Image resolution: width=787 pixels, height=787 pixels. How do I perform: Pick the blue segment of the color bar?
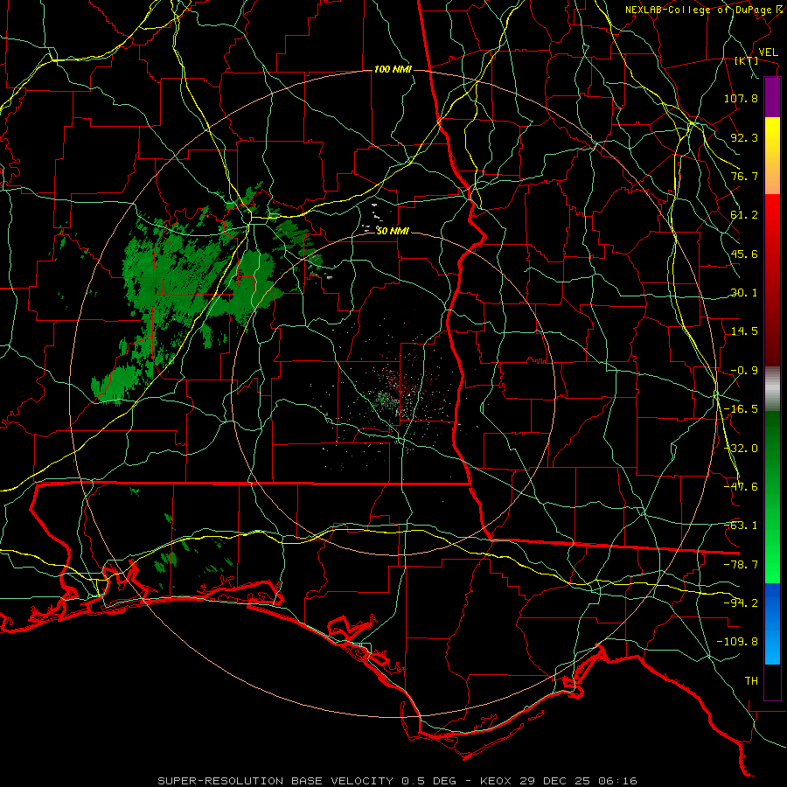772,623
